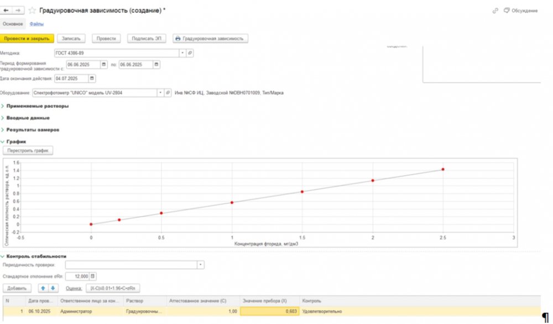The image size is (553, 324).
Task: Open the calendar for the period start date
Action: tap(103, 65)
